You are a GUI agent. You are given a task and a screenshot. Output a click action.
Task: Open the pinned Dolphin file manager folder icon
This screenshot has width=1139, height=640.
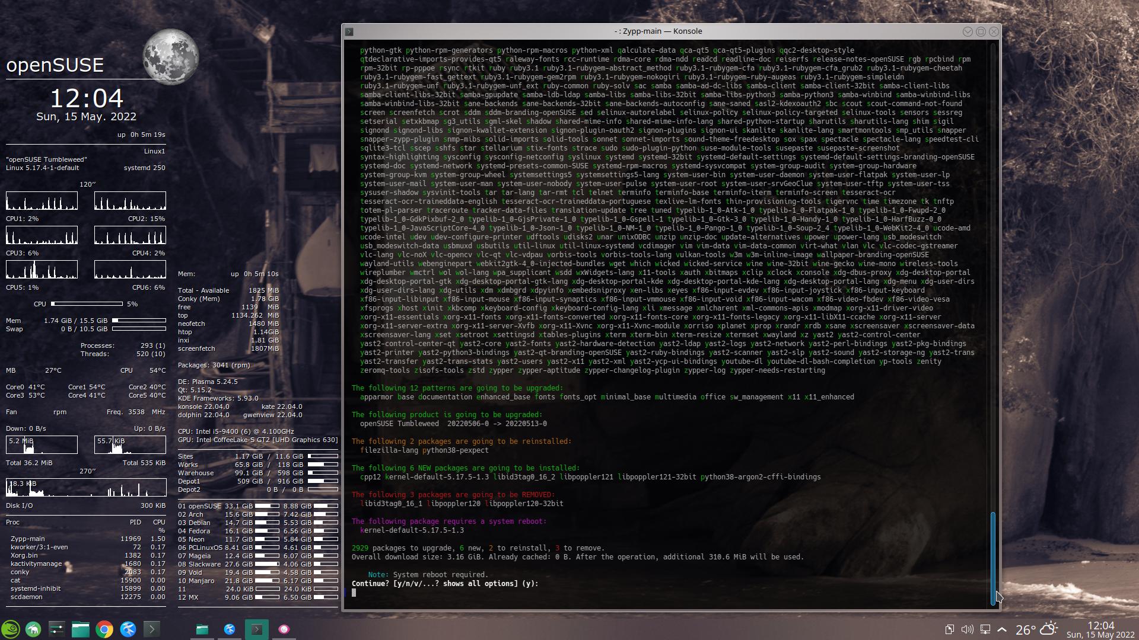tap(80, 629)
